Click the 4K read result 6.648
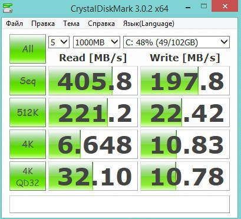Image resolution: width=241 pixels, height=219 pixels. pos(93,144)
